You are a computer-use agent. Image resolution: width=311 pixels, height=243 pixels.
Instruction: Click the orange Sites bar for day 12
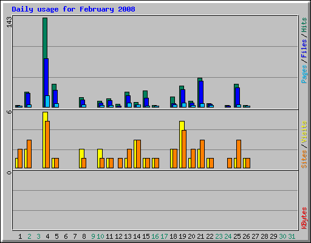pos(120,163)
